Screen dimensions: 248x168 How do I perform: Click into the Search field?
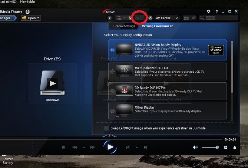[221, 18]
